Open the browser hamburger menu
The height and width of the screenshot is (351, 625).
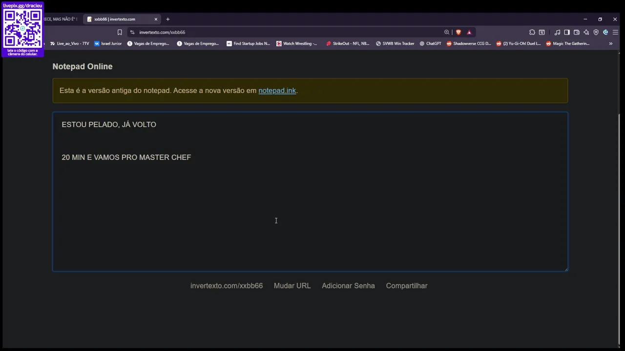615,32
